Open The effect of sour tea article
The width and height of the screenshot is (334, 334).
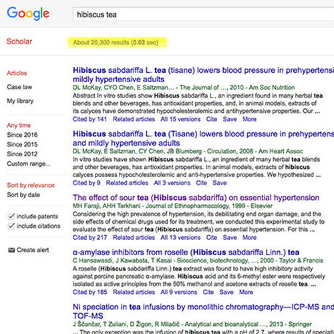(196, 198)
